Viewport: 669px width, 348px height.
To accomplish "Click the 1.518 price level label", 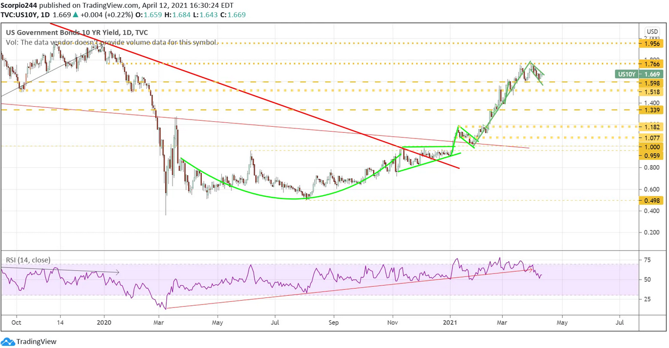I will pos(652,91).
